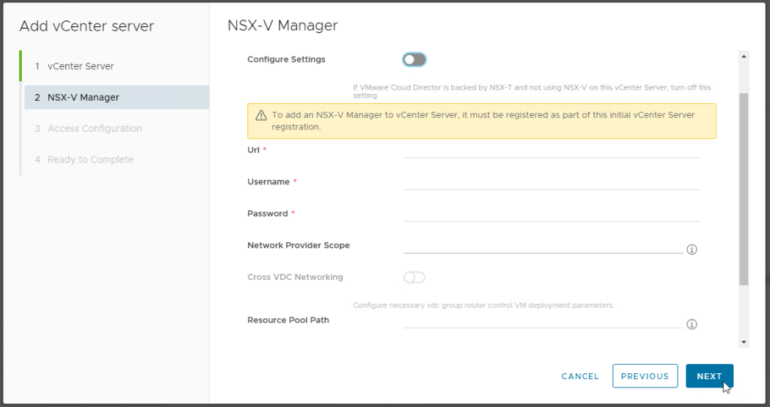Viewport: 770px width, 407px height.
Task: Toggle the Configure Settings switch
Action: 414,59
